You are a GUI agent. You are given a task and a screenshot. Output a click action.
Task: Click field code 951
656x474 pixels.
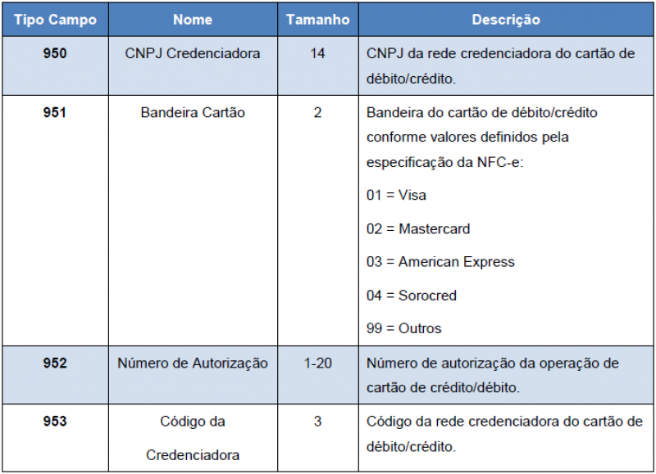(x=55, y=112)
